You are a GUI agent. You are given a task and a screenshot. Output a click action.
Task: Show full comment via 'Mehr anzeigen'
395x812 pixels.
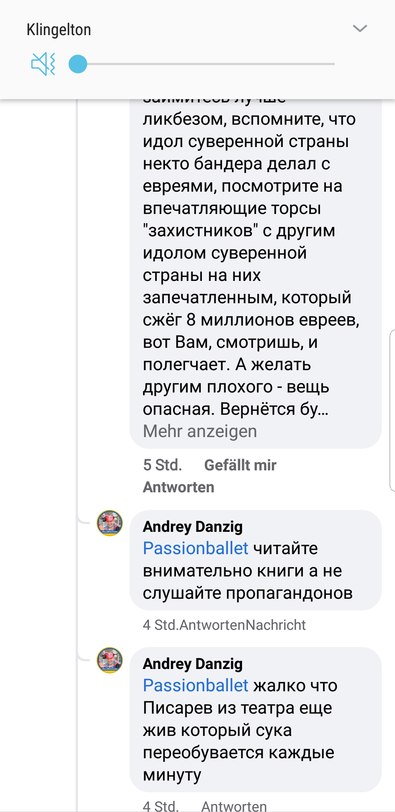click(x=200, y=431)
